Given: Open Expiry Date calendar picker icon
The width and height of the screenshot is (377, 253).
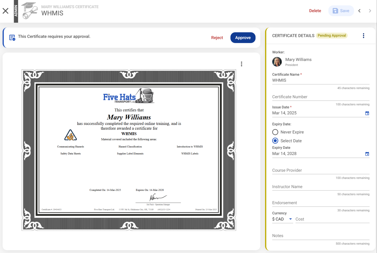Looking at the screenshot, I should (x=367, y=154).
